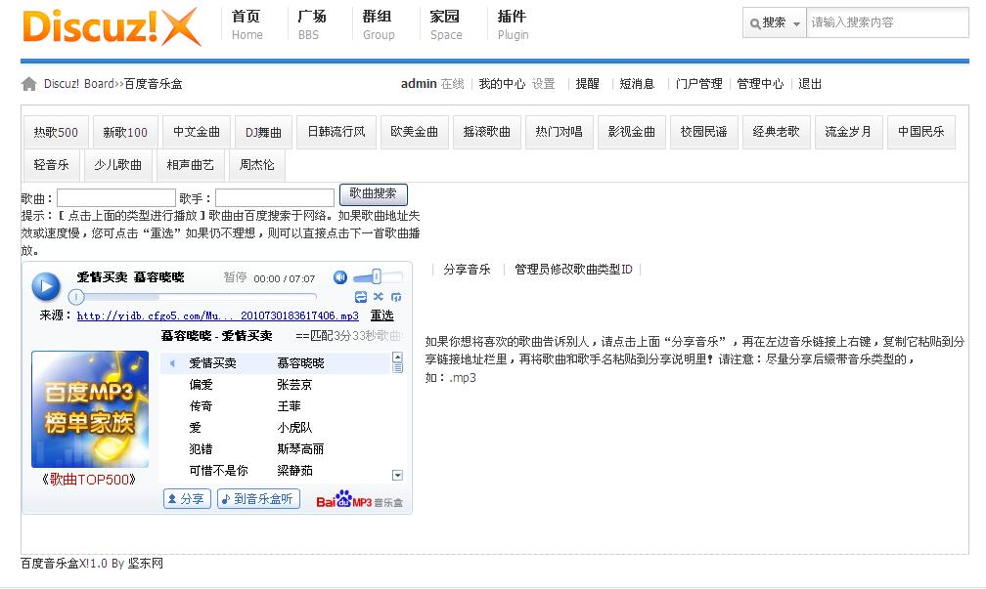Click the 分享 button with the upload icon

[x=186, y=499]
